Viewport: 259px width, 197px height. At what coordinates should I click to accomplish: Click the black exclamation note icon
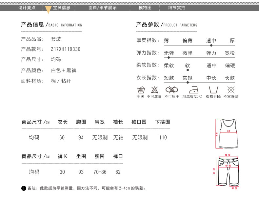tap(24, 188)
